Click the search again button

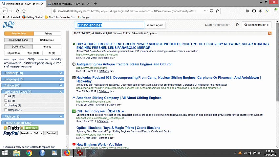point(155,25)
